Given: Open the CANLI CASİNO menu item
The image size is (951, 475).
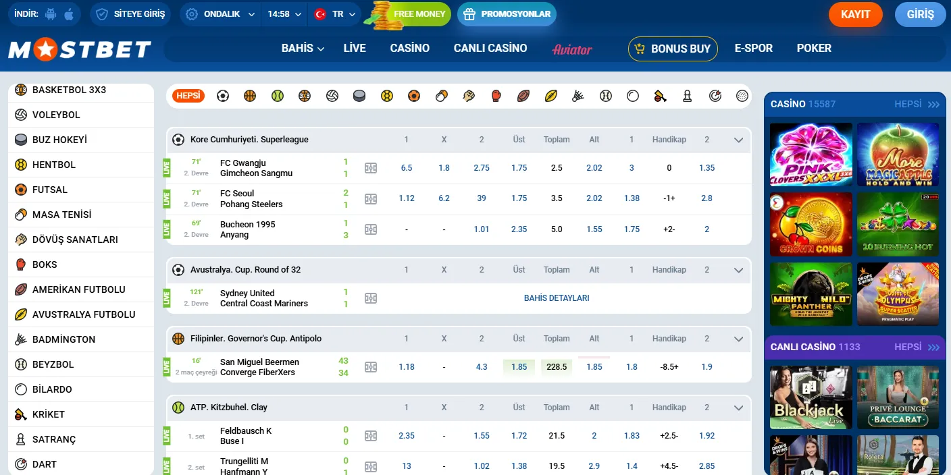Looking at the screenshot, I should tap(490, 48).
